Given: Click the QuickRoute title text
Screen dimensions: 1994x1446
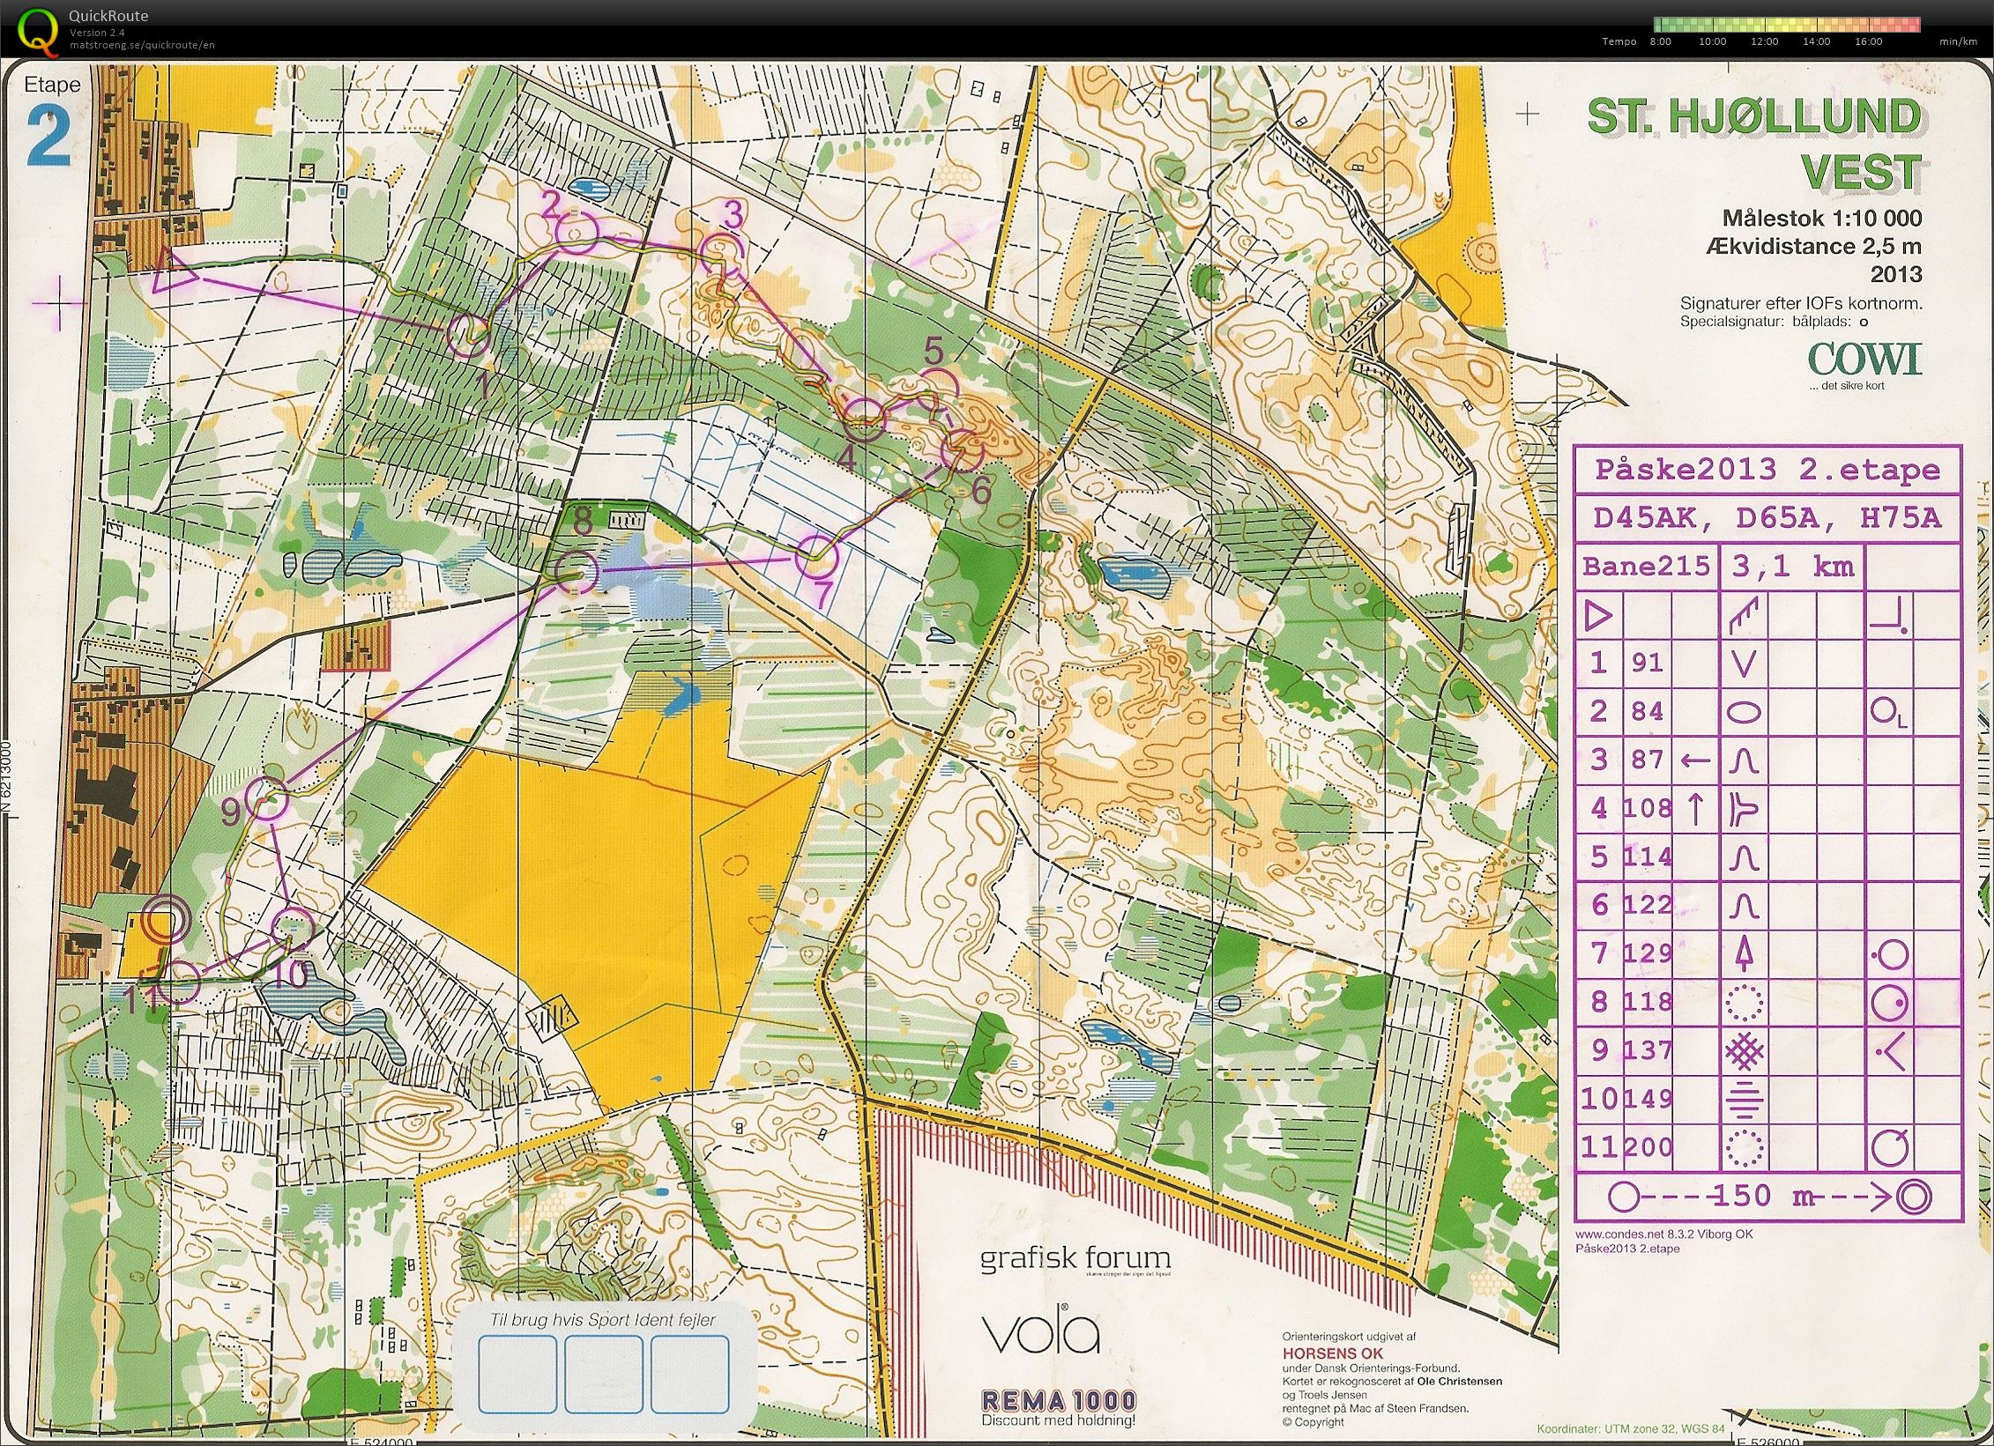Looking at the screenshot, I should 108,16.
